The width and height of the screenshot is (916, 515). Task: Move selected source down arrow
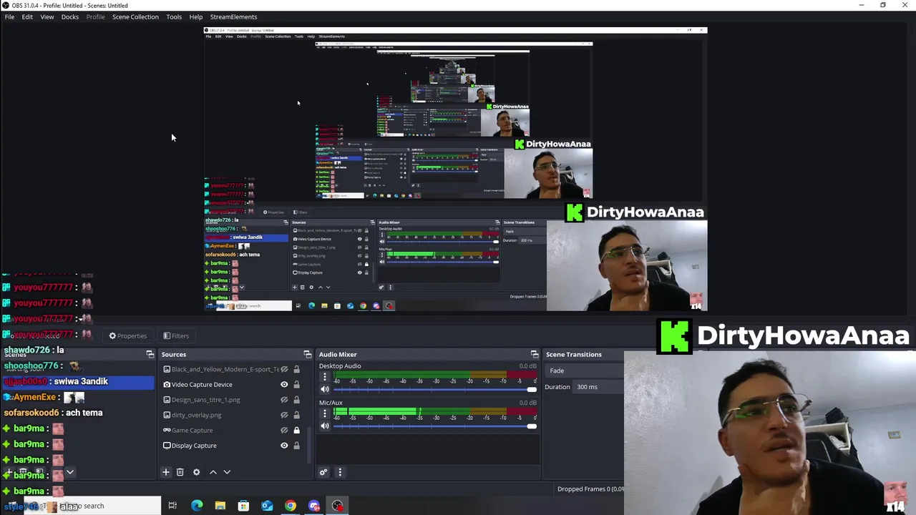pyautogui.click(x=227, y=472)
